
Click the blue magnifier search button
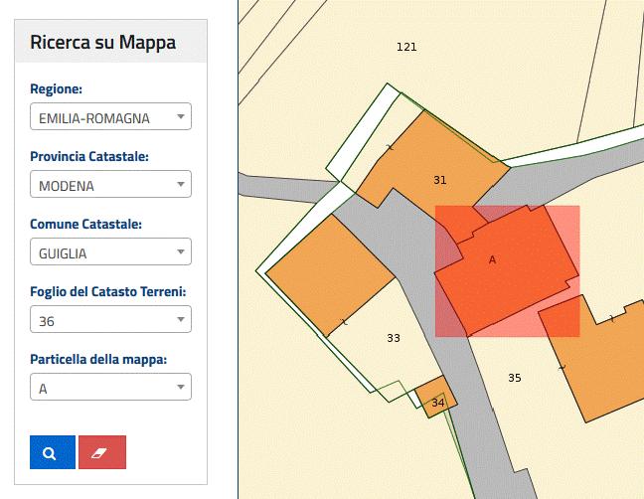pos(53,452)
